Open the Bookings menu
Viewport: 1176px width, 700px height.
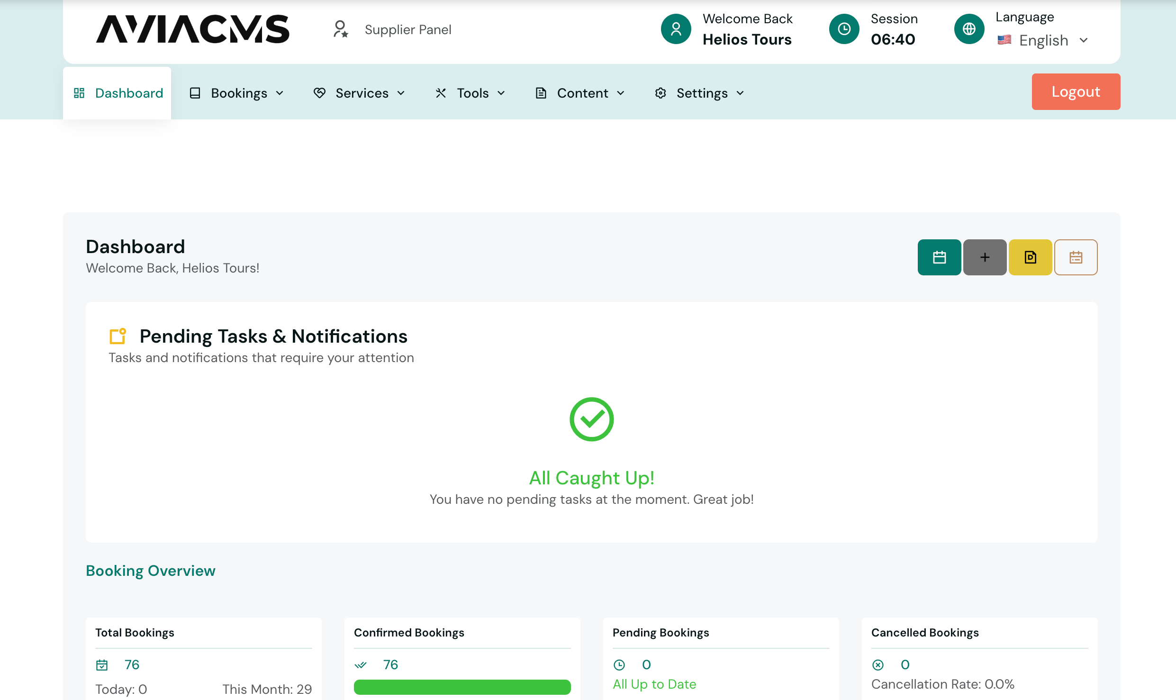point(236,93)
